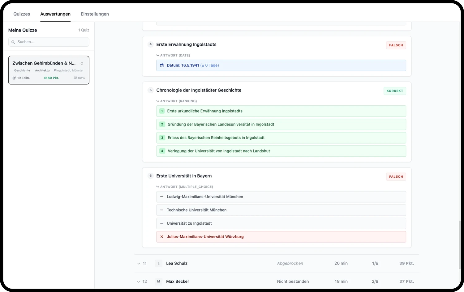Click the KORREKT badge on question 5
Viewport: 464px width, 292px height.
tap(395, 91)
